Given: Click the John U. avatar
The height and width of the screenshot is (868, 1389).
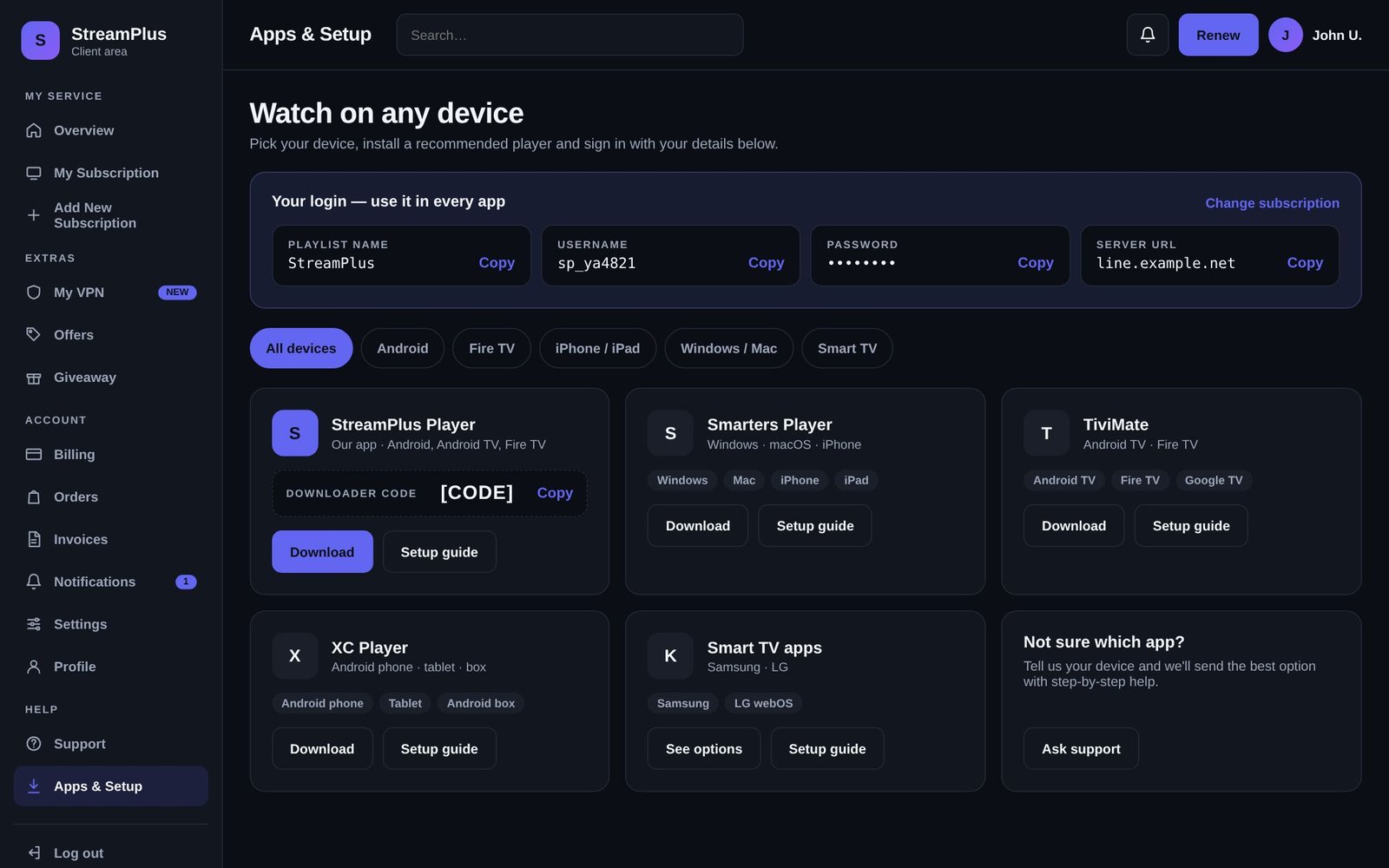Looking at the screenshot, I should pyautogui.click(x=1285, y=35).
